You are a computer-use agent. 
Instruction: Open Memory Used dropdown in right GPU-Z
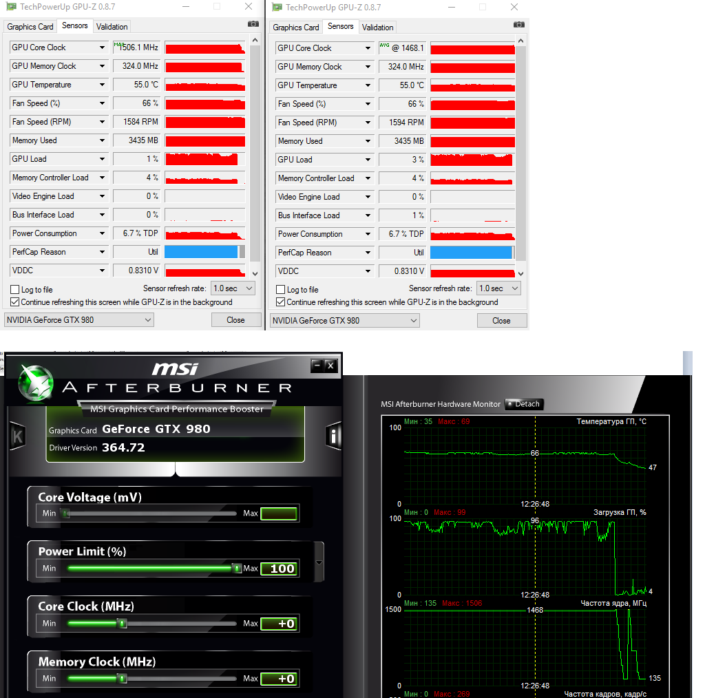[x=368, y=141]
